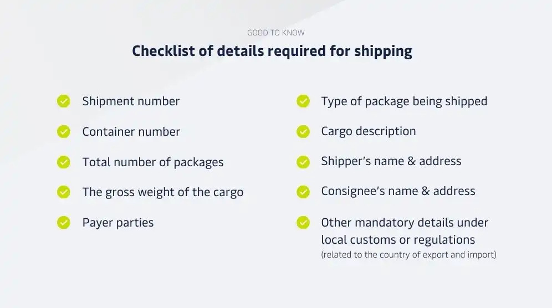Select the Cargo description text
The width and height of the screenshot is (552, 308).
(x=368, y=131)
